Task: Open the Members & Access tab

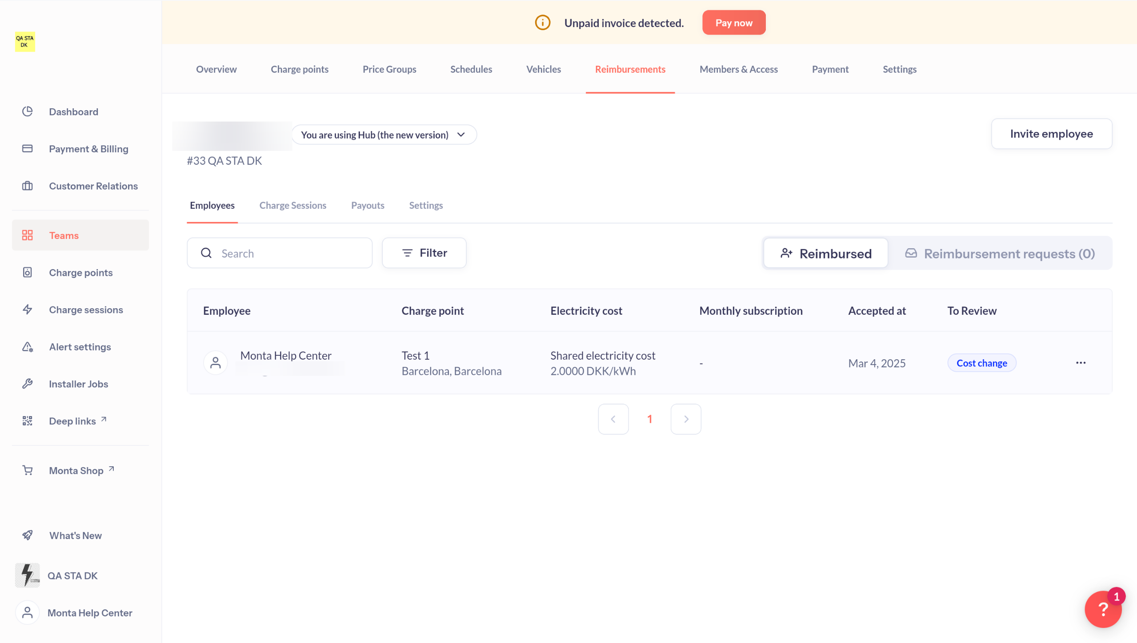Action: tap(738, 69)
